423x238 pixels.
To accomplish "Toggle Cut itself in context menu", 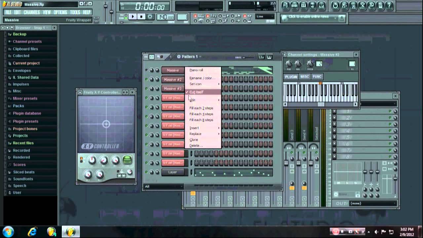I will click(x=203, y=92).
